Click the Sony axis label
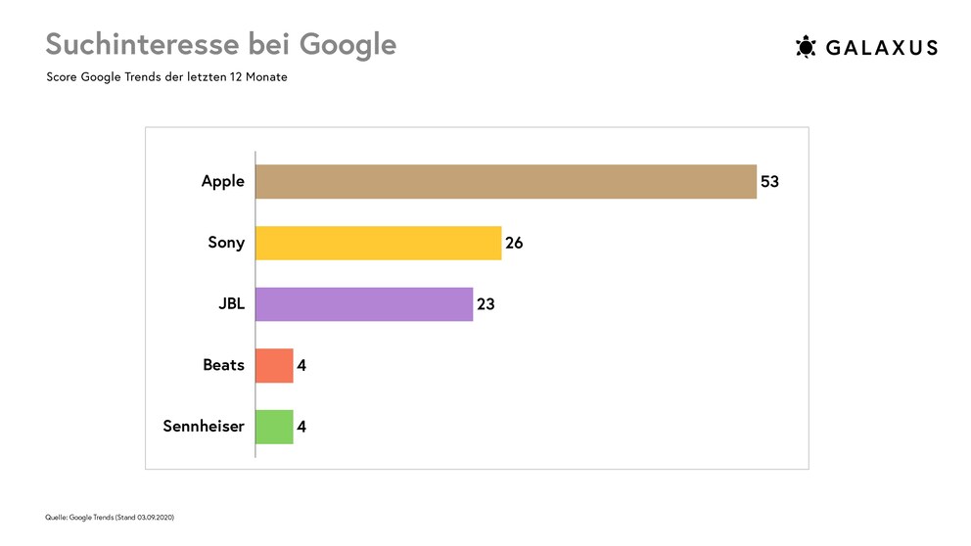This screenshot has height=546, width=971. tap(226, 243)
